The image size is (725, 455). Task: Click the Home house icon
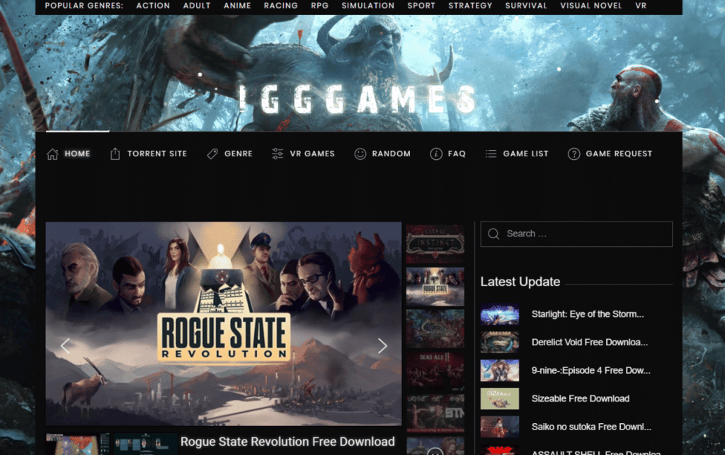[52, 154]
